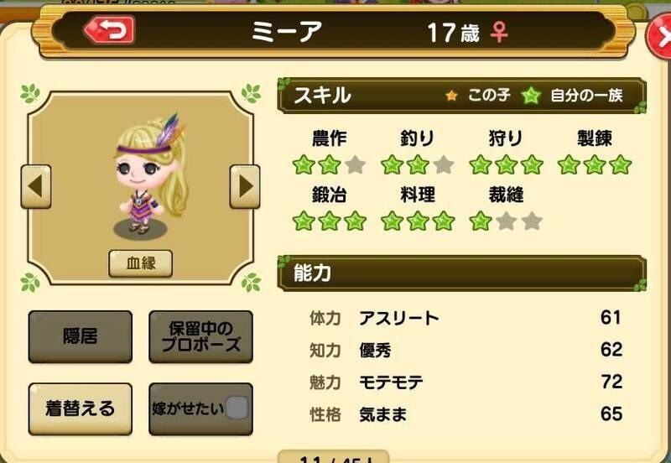Click the 魅力 モテモテ stat row
The height and width of the screenshot is (463, 671).
click(x=466, y=382)
